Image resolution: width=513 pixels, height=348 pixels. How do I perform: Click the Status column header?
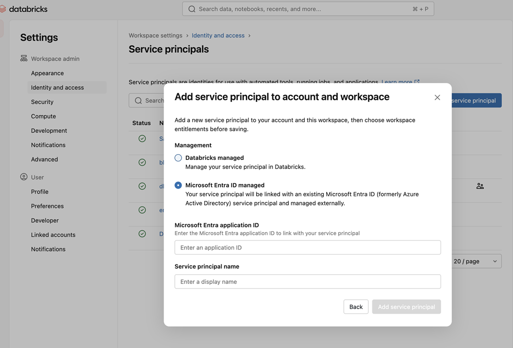(x=142, y=123)
